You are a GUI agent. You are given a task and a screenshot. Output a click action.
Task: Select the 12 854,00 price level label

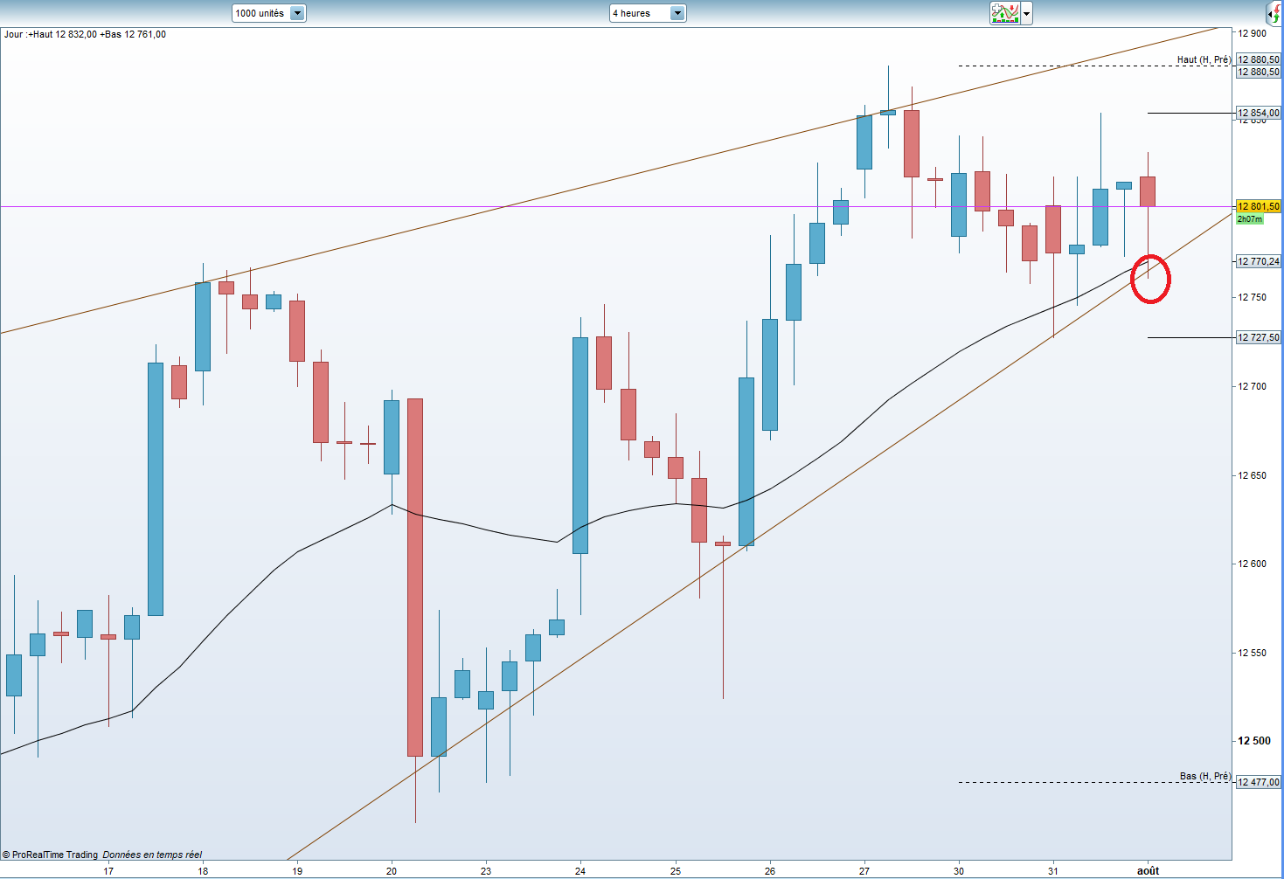[1259, 113]
